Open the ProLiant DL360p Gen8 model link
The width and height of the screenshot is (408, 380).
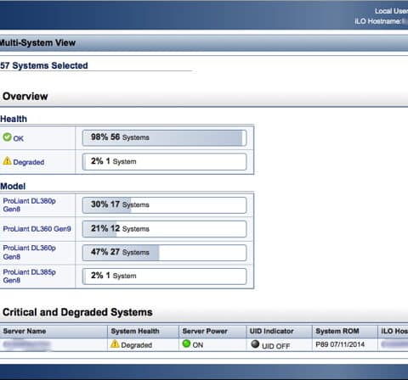point(29,252)
